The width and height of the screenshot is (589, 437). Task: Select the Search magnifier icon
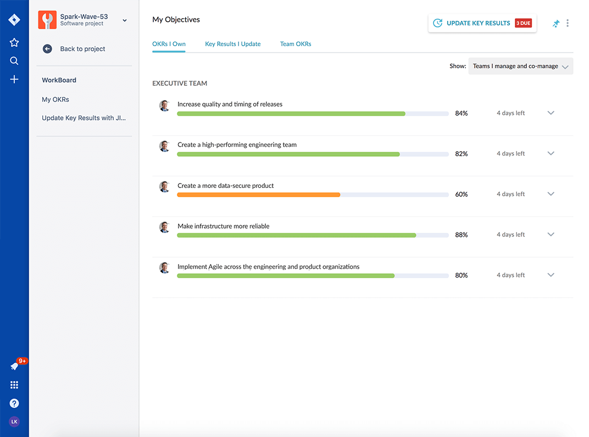pos(14,60)
